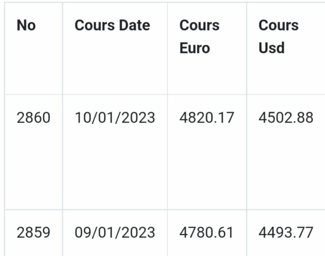Click empty space below 10/01/2023 date
The width and height of the screenshot is (325, 256).
pos(115,166)
